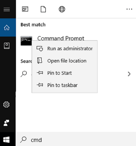
Task: Click the Command Prompt app icon
Action: 26,41
